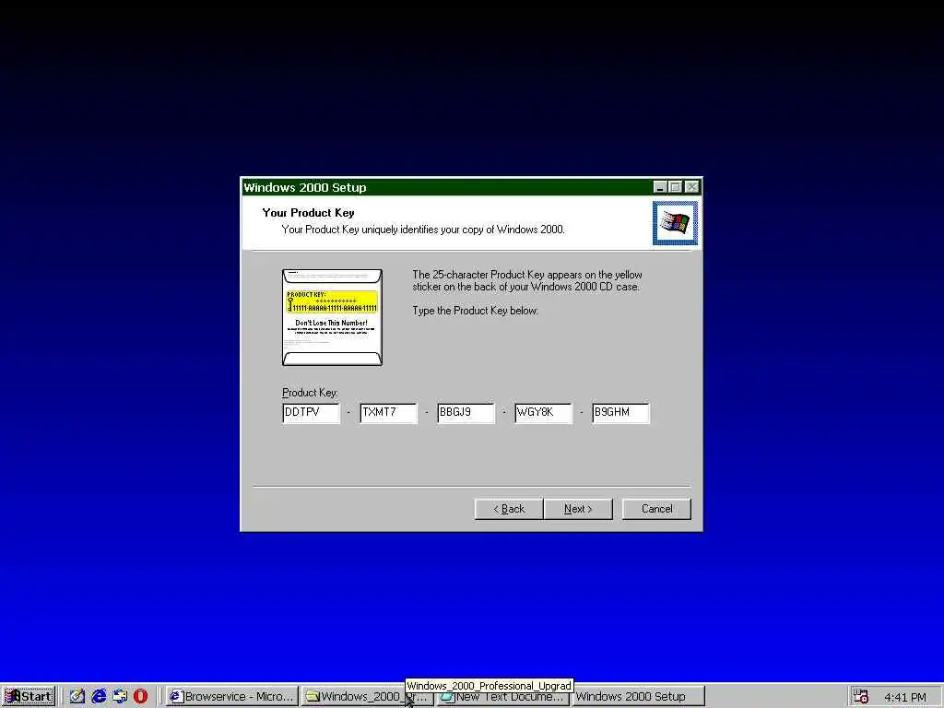This screenshot has width=944, height=708.
Task: Click the 'Your Product Key' heading
Action: pos(308,213)
